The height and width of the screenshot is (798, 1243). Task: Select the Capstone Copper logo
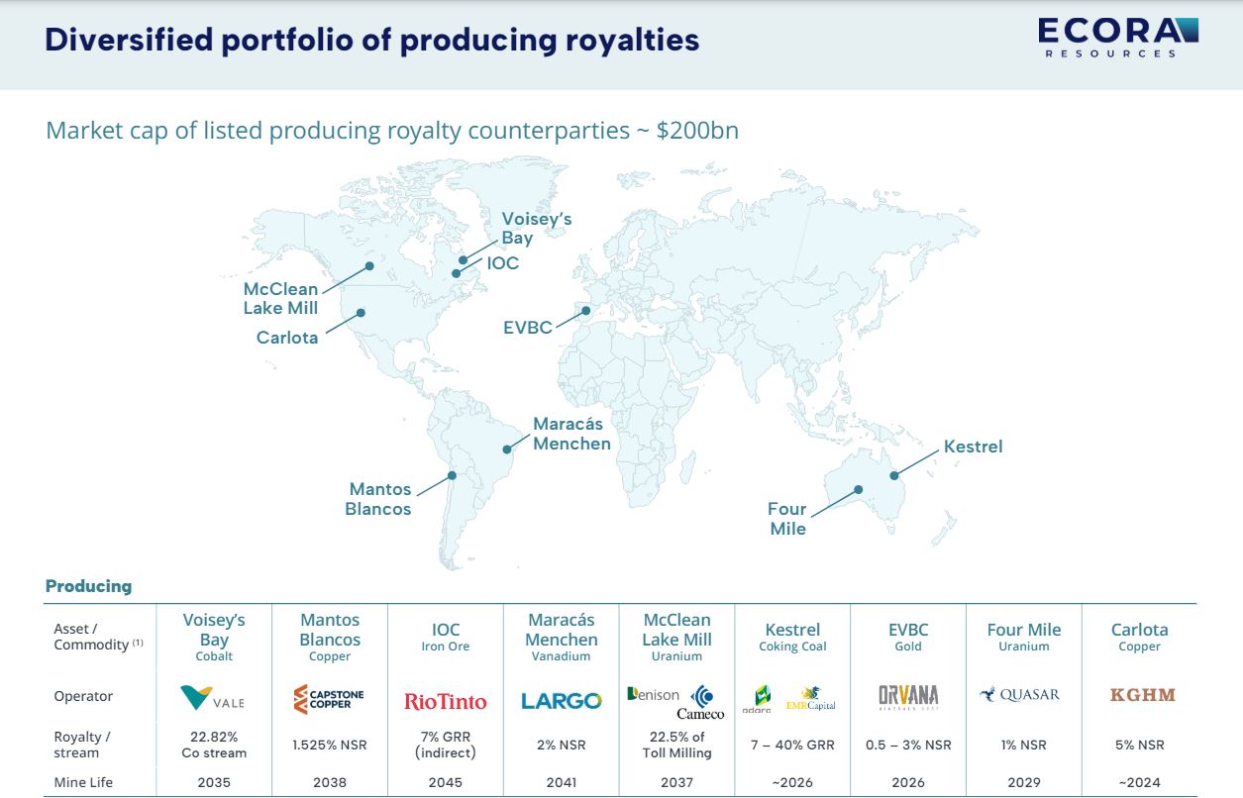[x=330, y=696]
